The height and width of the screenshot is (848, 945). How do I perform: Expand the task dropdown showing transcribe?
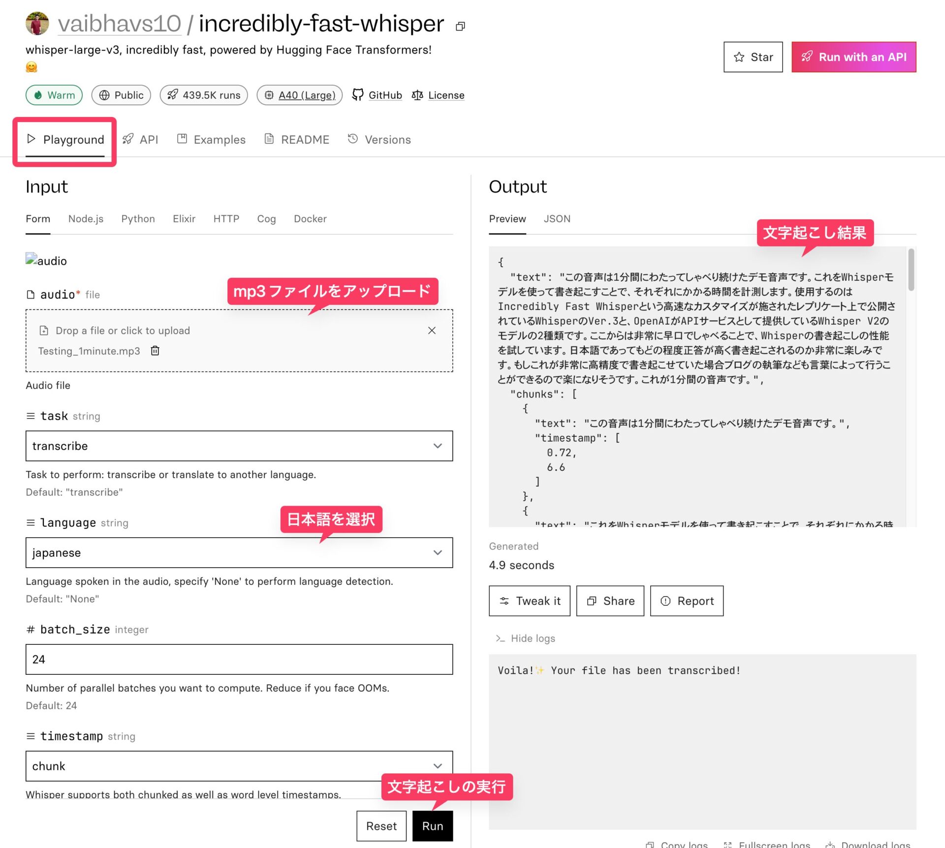(239, 446)
